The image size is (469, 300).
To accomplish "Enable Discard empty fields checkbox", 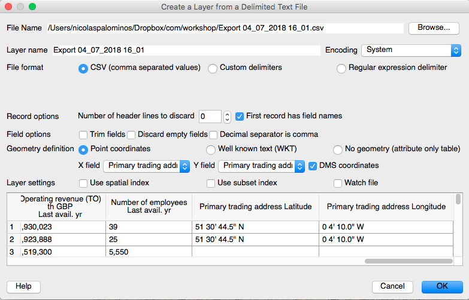I will click(x=131, y=135).
